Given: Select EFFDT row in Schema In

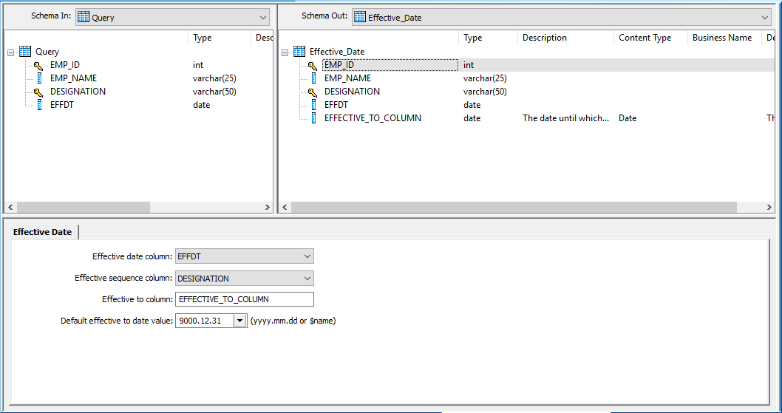Looking at the screenshot, I should point(138,105).
